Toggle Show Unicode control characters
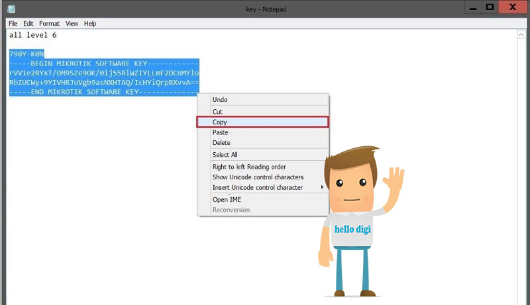This screenshot has width=530, height=305. (262, 177)
